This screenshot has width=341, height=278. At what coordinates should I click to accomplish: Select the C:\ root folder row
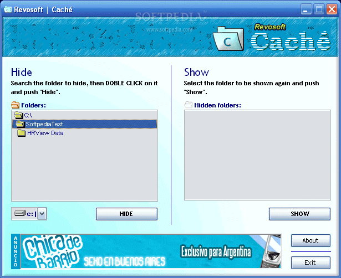84,115
